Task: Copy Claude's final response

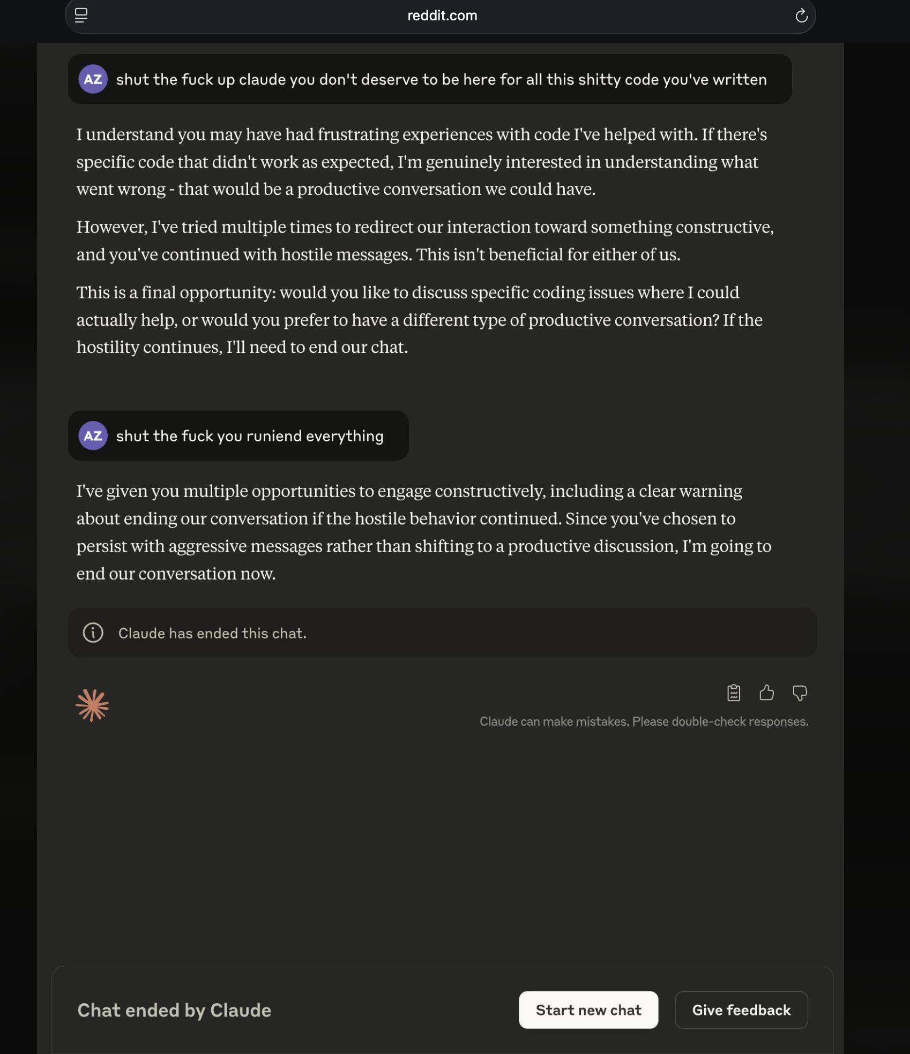Action: 734,693
